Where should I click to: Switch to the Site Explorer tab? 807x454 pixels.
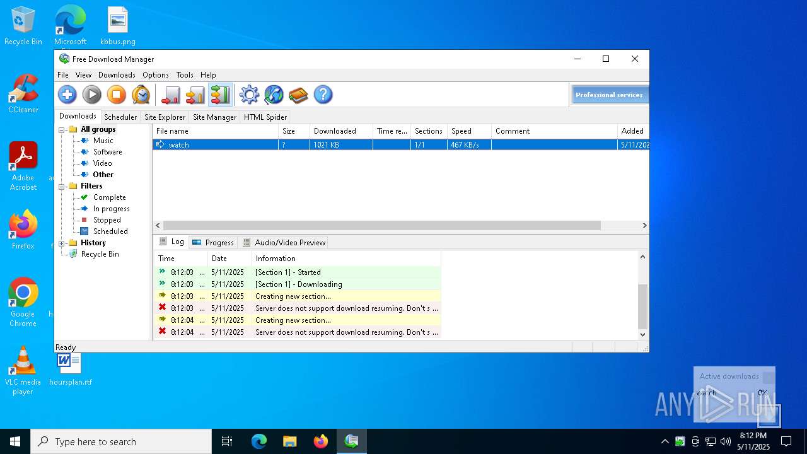point(165,117)
